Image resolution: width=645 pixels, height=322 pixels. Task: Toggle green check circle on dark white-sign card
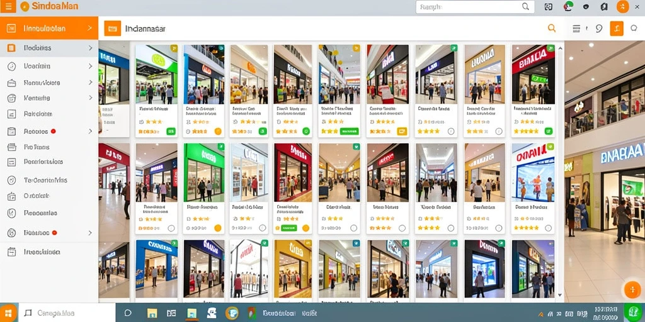click(x=306, y=131)
